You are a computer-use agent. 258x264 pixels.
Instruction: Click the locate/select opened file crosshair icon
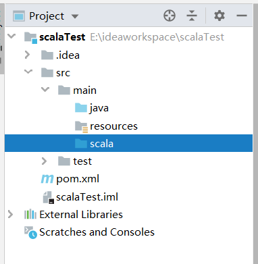point(170,16)
